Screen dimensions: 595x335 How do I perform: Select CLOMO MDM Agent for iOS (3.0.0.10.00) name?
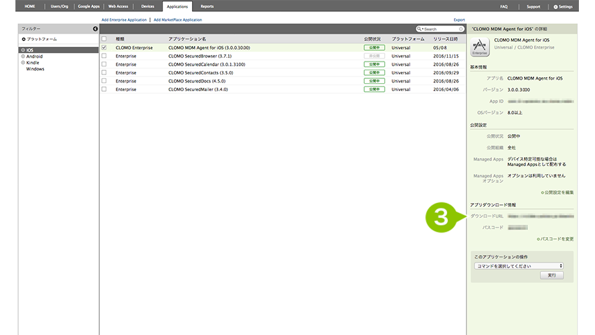209,48
